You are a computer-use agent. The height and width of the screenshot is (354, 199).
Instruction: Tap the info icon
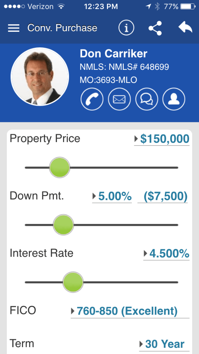point(126,28)
